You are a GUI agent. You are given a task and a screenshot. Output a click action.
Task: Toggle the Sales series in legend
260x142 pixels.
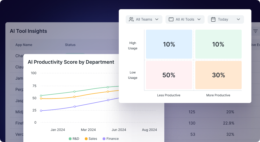pyautogui.click(x=91, y=138)
